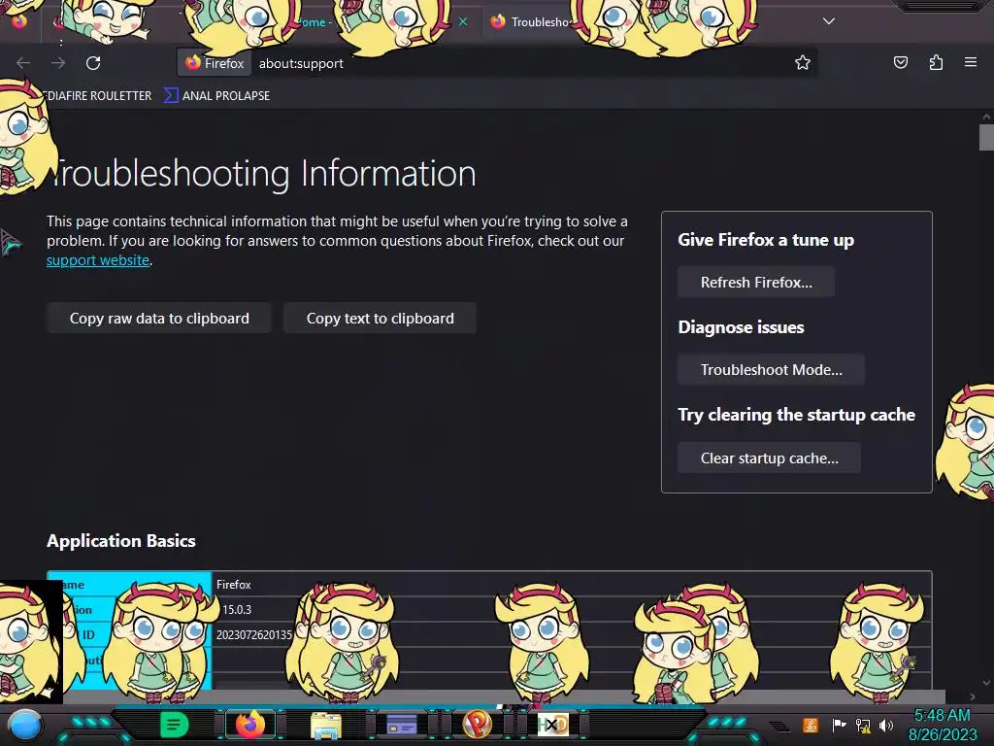Open the Save to Pocket icon
The height and width of the screenshot is (746, 994).
tap(900, 62)
